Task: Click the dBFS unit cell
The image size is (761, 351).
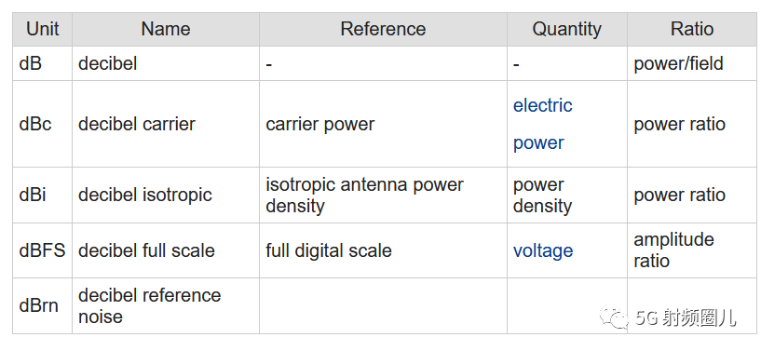Action: point(43,250)
